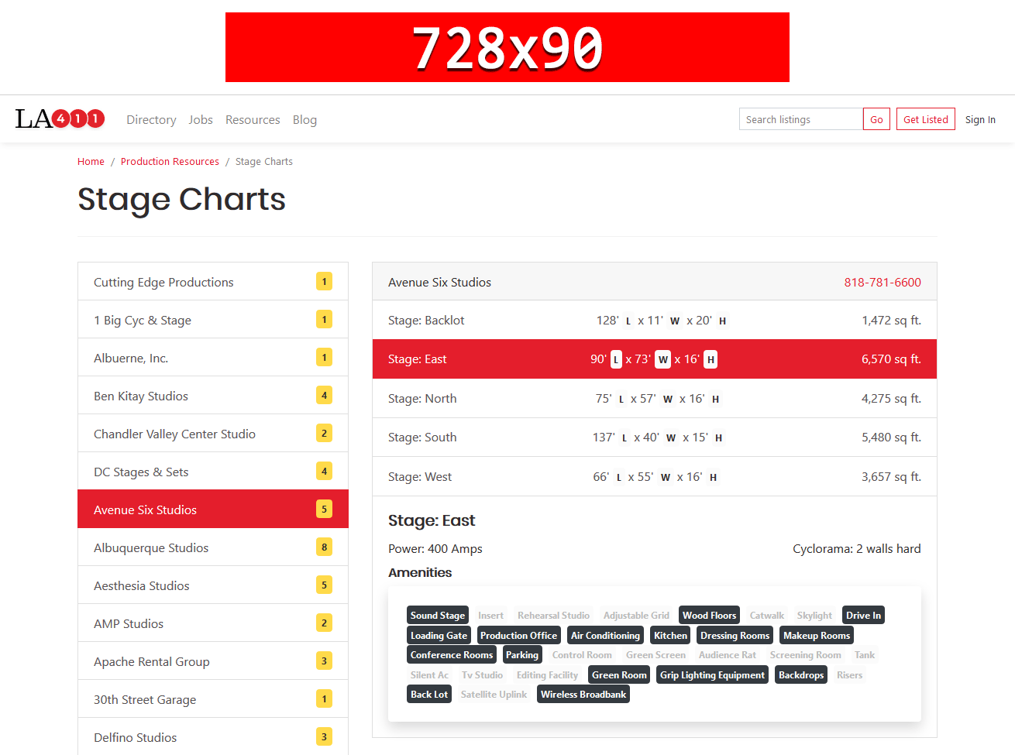Click the Go search button
This screenshot has height=755, width=1015.
[x=876, y=119]
